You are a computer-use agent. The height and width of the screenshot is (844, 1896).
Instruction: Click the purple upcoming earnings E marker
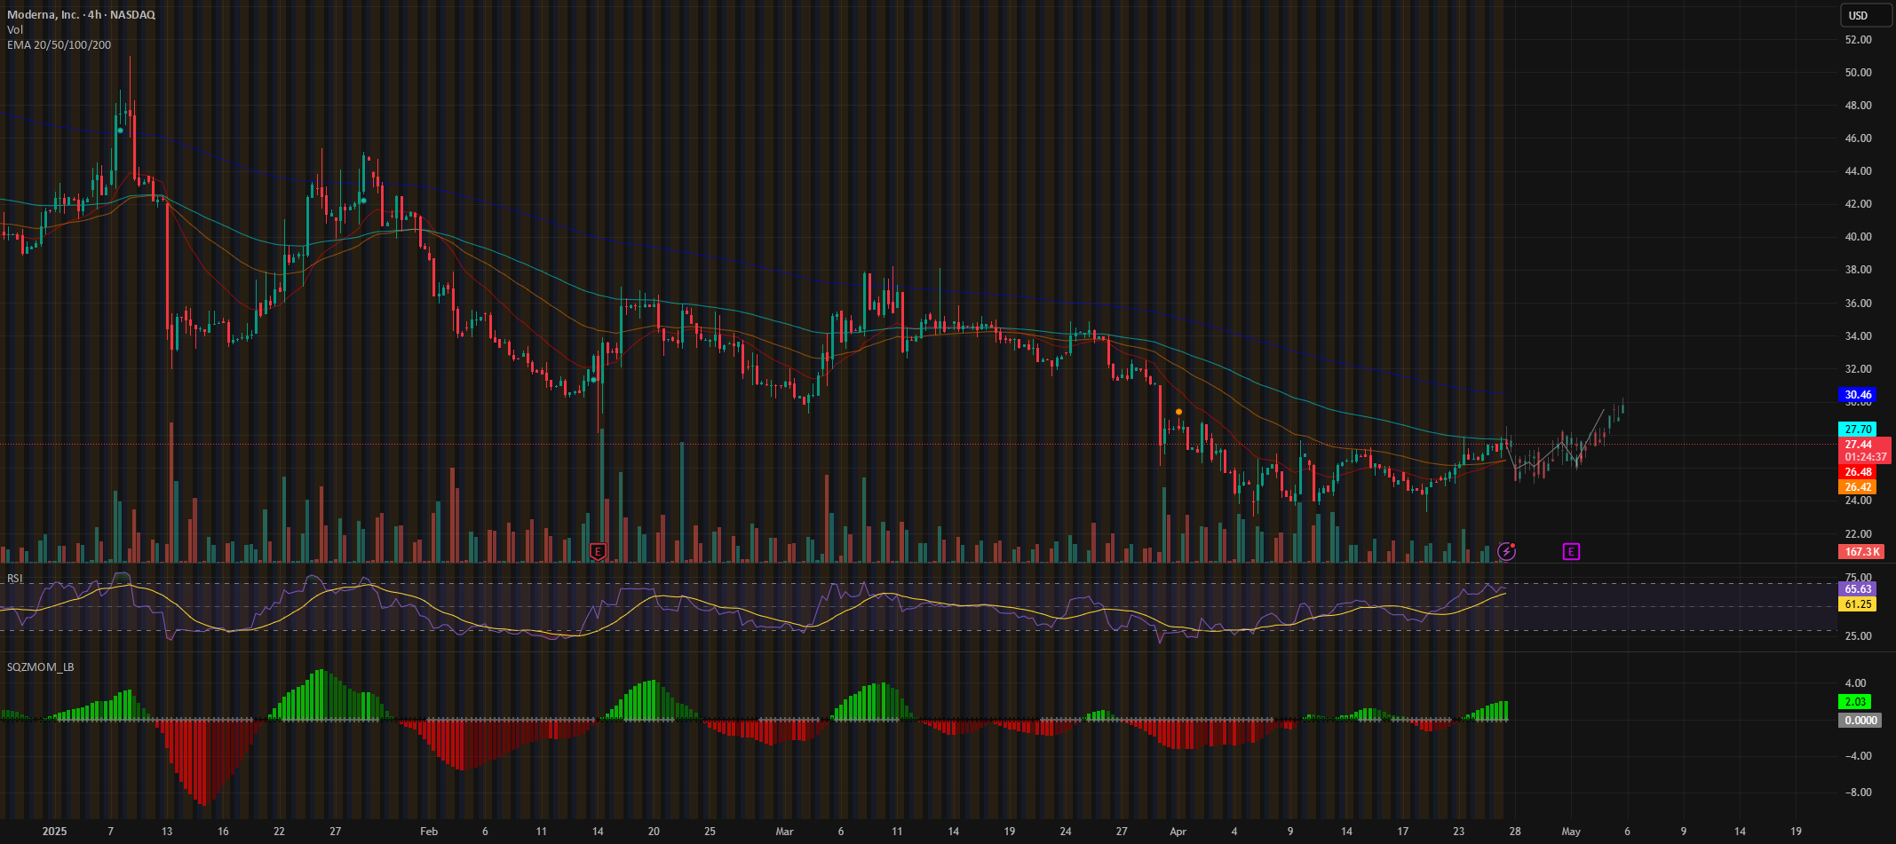(1571, 552)
